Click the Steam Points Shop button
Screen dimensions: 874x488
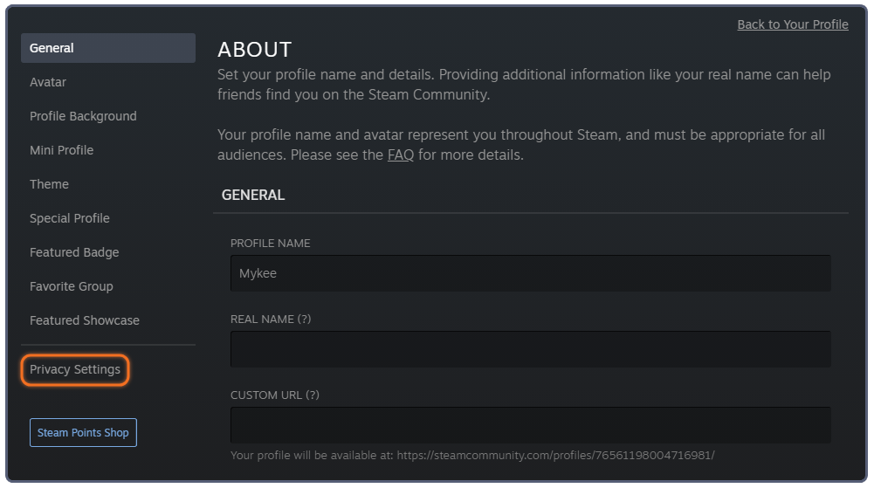[83, 432]
